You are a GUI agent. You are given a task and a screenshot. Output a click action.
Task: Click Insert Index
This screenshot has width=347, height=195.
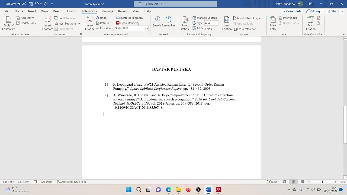tap(288, 18)
